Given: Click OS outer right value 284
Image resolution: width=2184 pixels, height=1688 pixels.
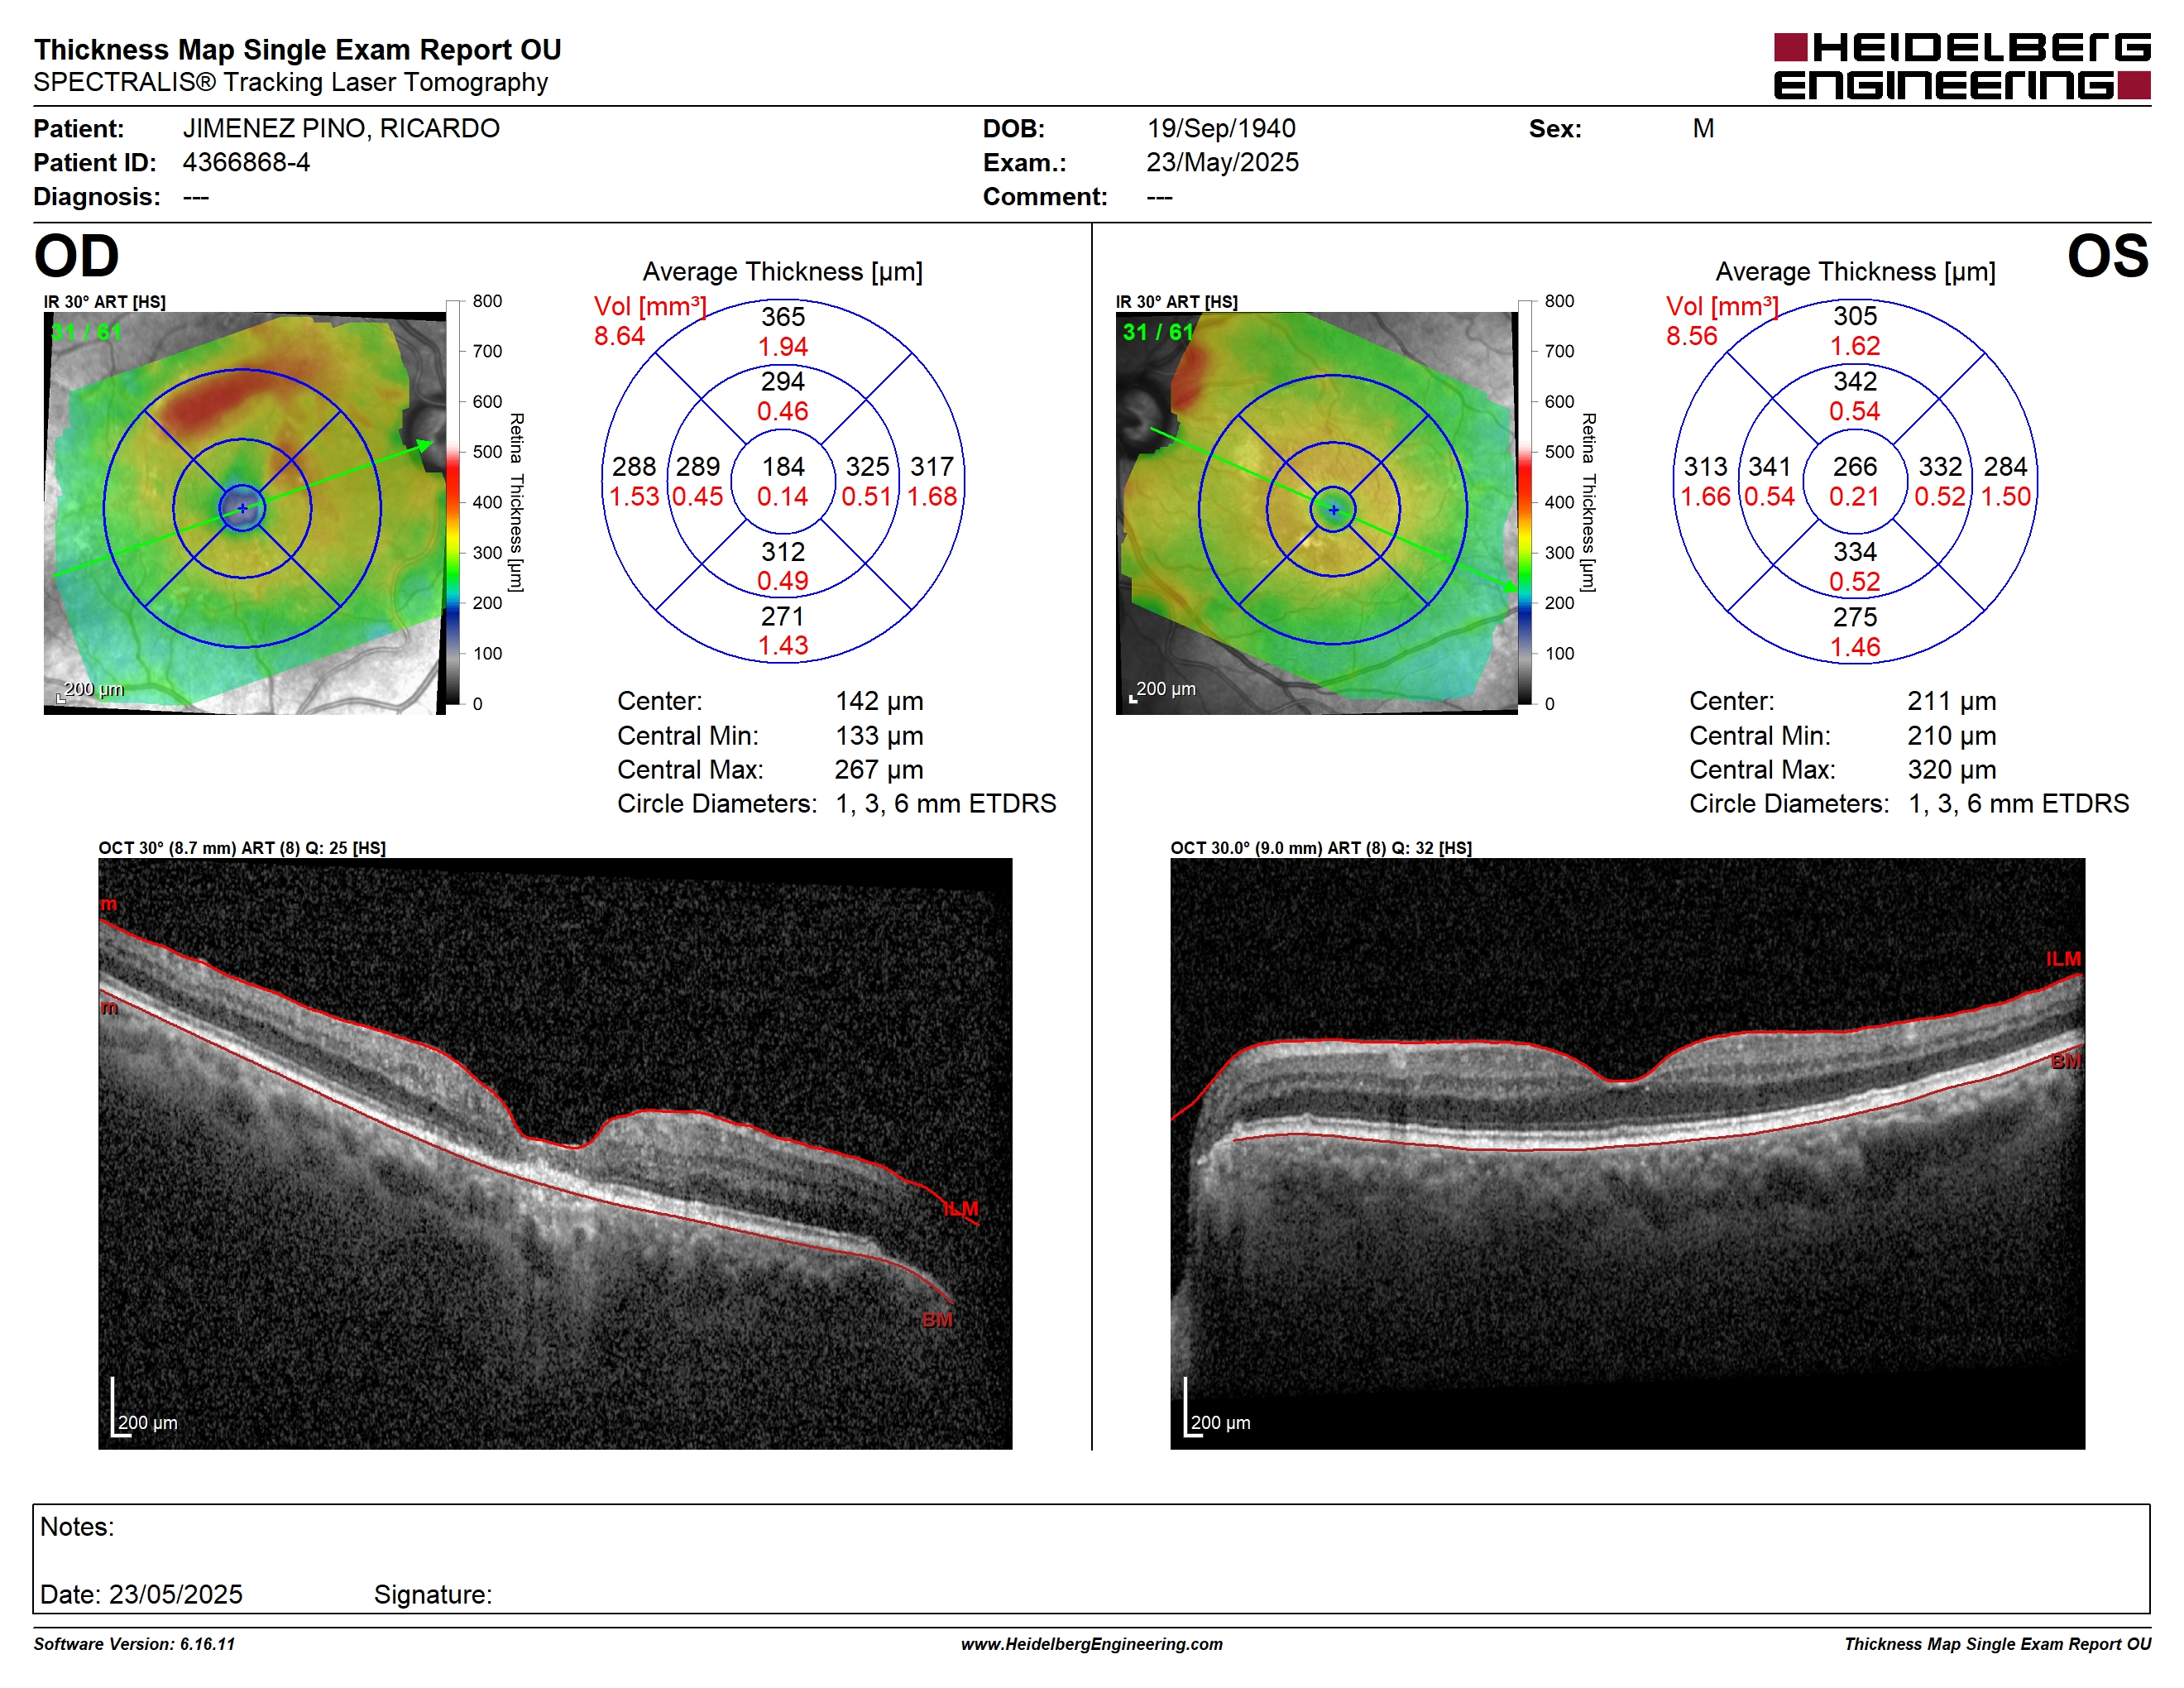Looking at the screenshot, I should click(x=2005, y=467).
